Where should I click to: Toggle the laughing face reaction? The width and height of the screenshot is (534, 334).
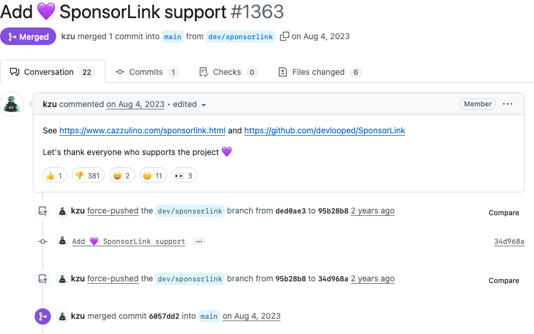[x=122, y=175]
